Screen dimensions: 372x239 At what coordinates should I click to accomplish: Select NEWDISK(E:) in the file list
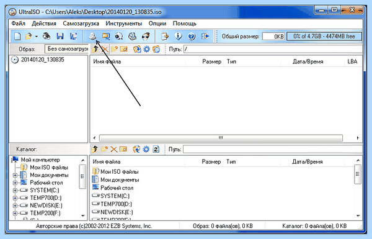112,212
